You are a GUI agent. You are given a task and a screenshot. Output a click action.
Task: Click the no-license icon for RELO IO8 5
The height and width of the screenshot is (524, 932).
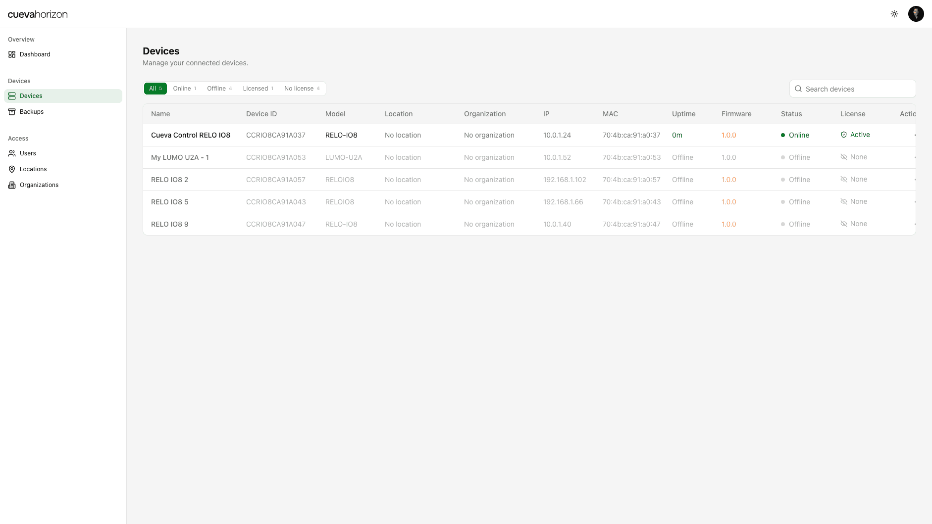tap(844, 201)
